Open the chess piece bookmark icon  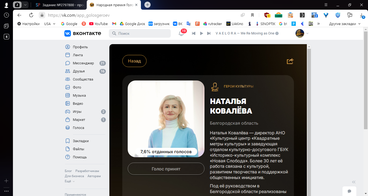click(x=250, y=24)
